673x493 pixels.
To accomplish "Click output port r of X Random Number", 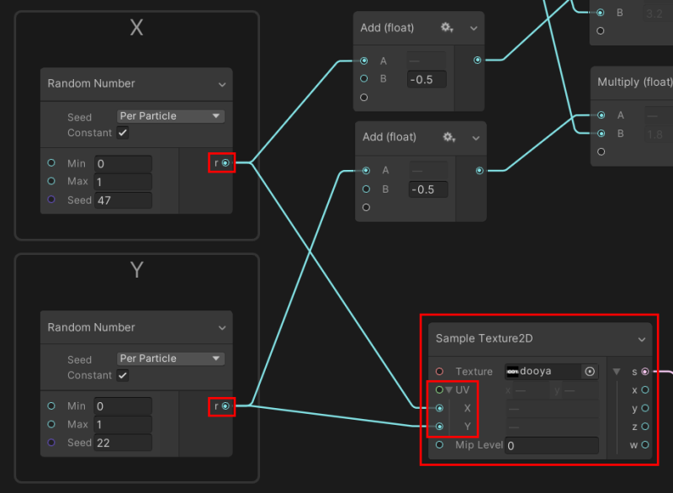I will pyautogui.click(x=225, y=162).
